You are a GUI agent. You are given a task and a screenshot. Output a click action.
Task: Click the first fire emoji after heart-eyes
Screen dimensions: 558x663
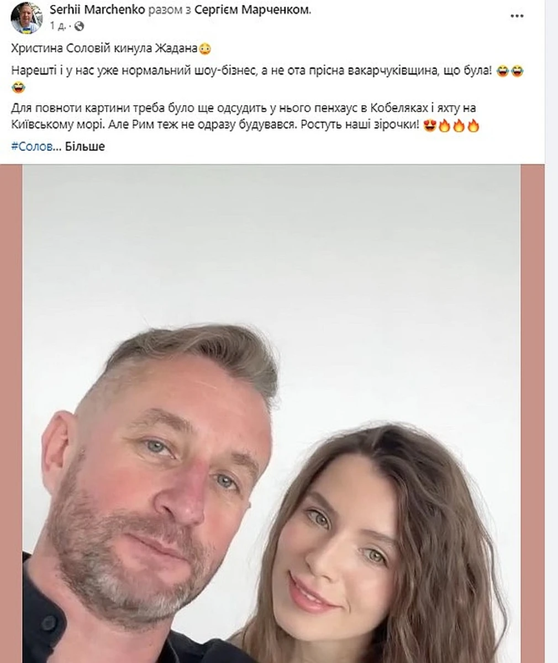[x=444, y=126]
